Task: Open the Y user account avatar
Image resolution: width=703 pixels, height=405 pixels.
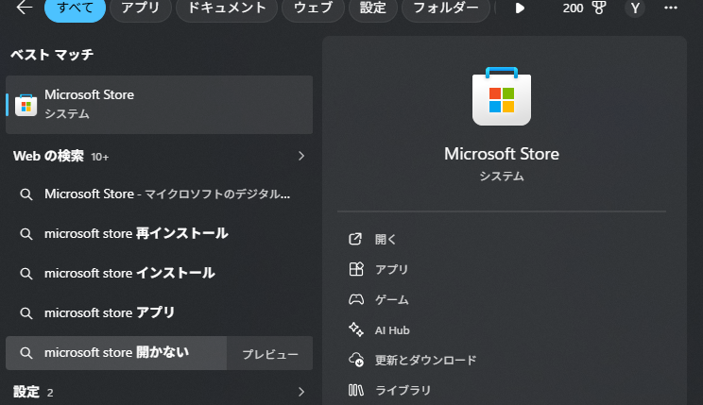Action: coord(635,8)
